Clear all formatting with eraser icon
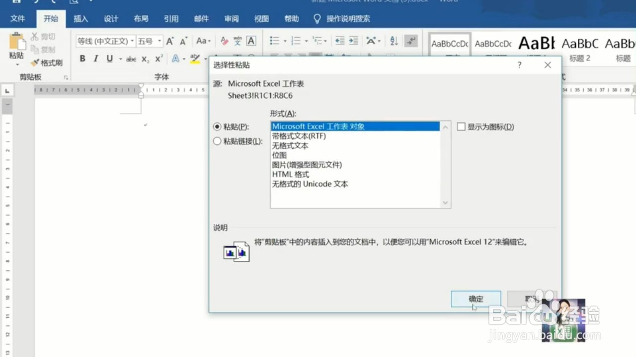636x357 pixels. pyautogui.click(x=224, y=41)
